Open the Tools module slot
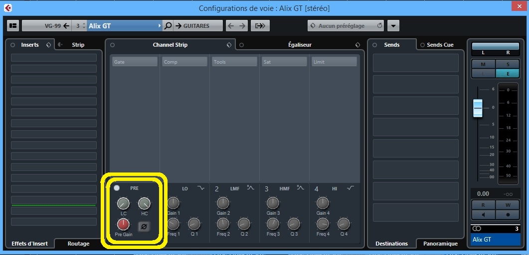529x255 pixels. (x=234, y=62)
